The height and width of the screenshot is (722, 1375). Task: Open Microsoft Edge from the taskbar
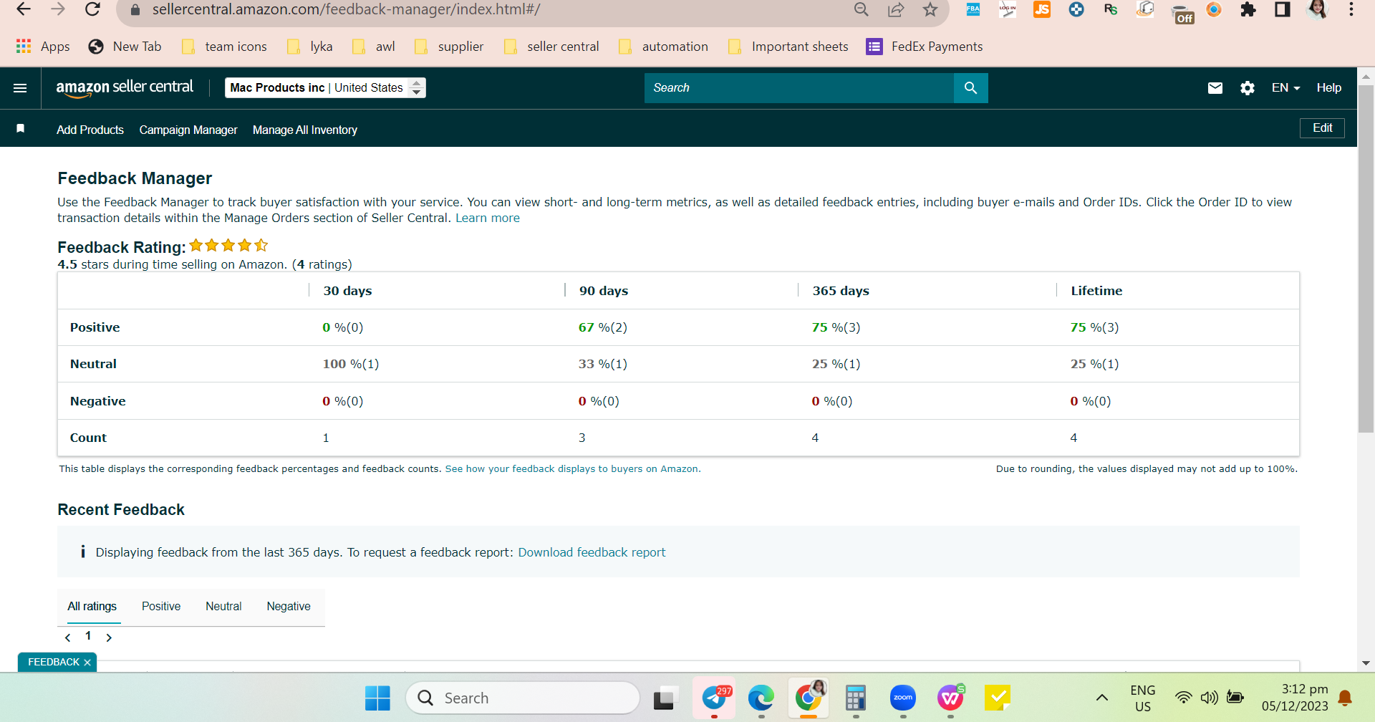point(761,698)
